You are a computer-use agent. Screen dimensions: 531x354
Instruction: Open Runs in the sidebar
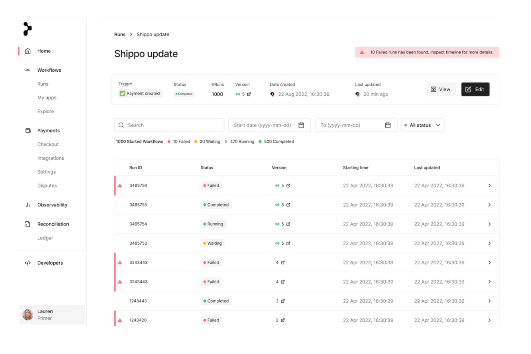pos(43,84)
